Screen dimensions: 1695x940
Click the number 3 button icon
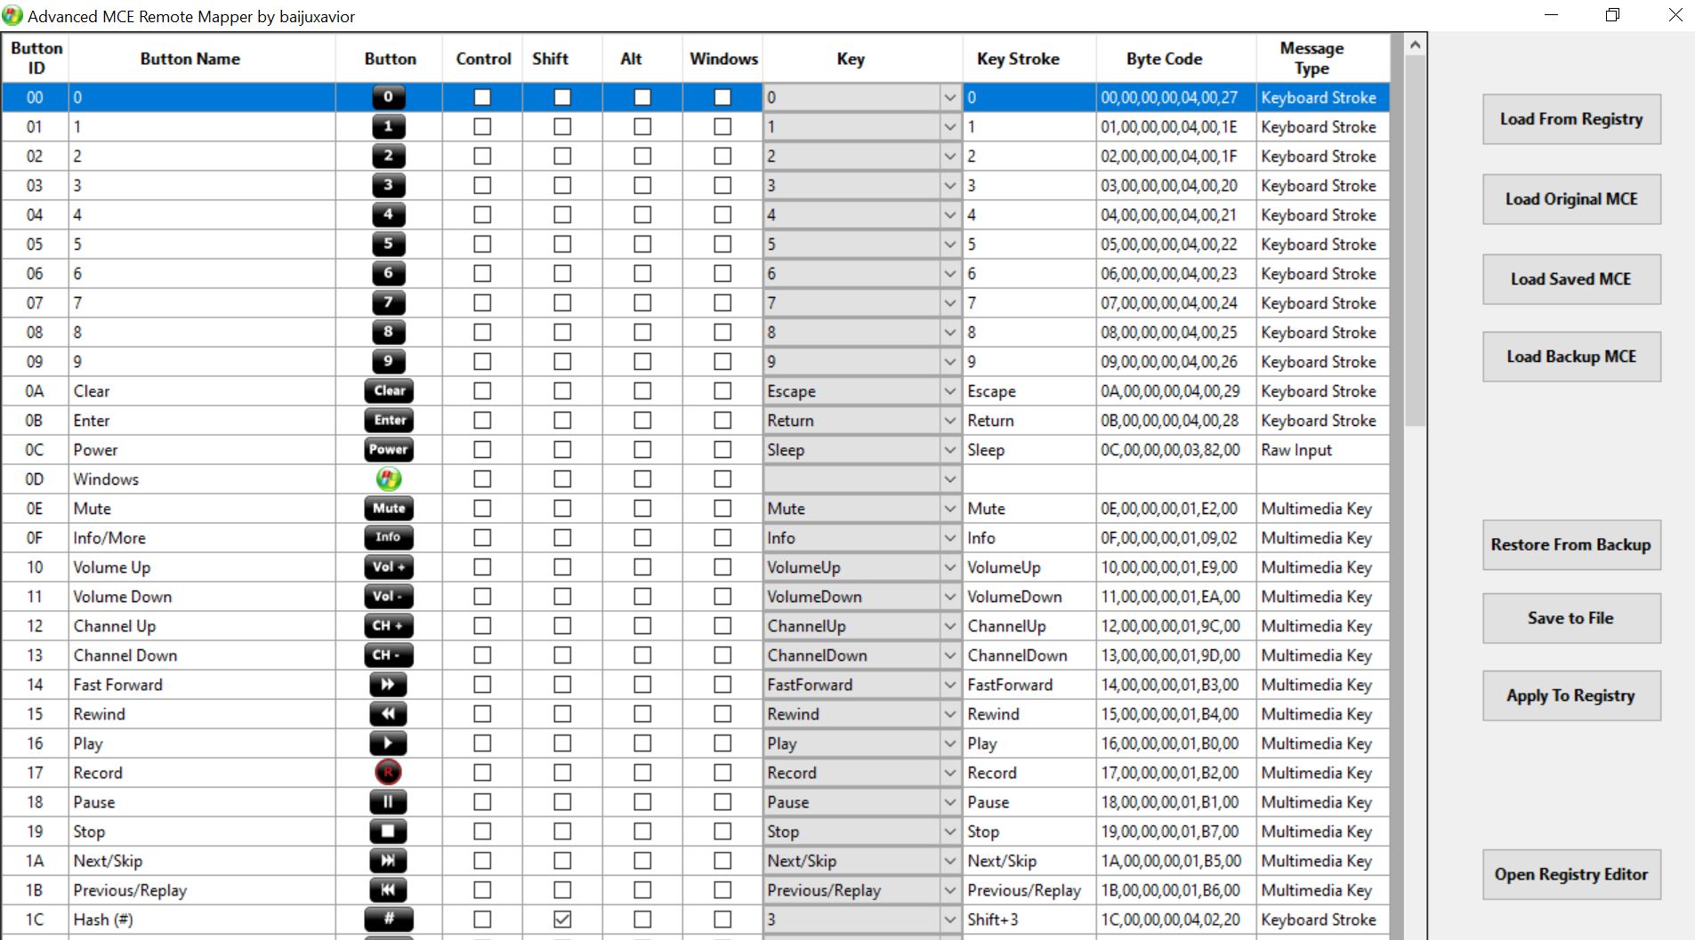389,186
